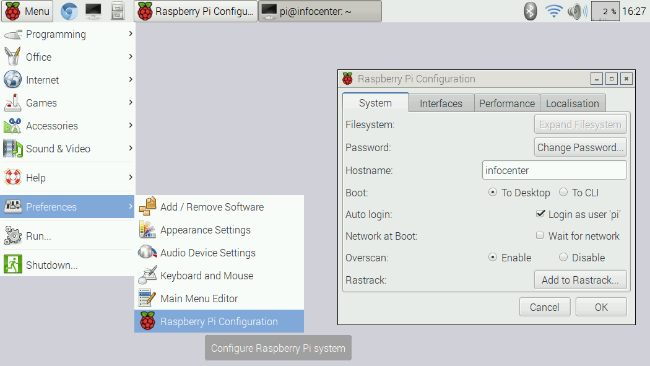Screen dimensions: 650x366
Task: Click the Internet globe icon
Action: pos(13,79)
